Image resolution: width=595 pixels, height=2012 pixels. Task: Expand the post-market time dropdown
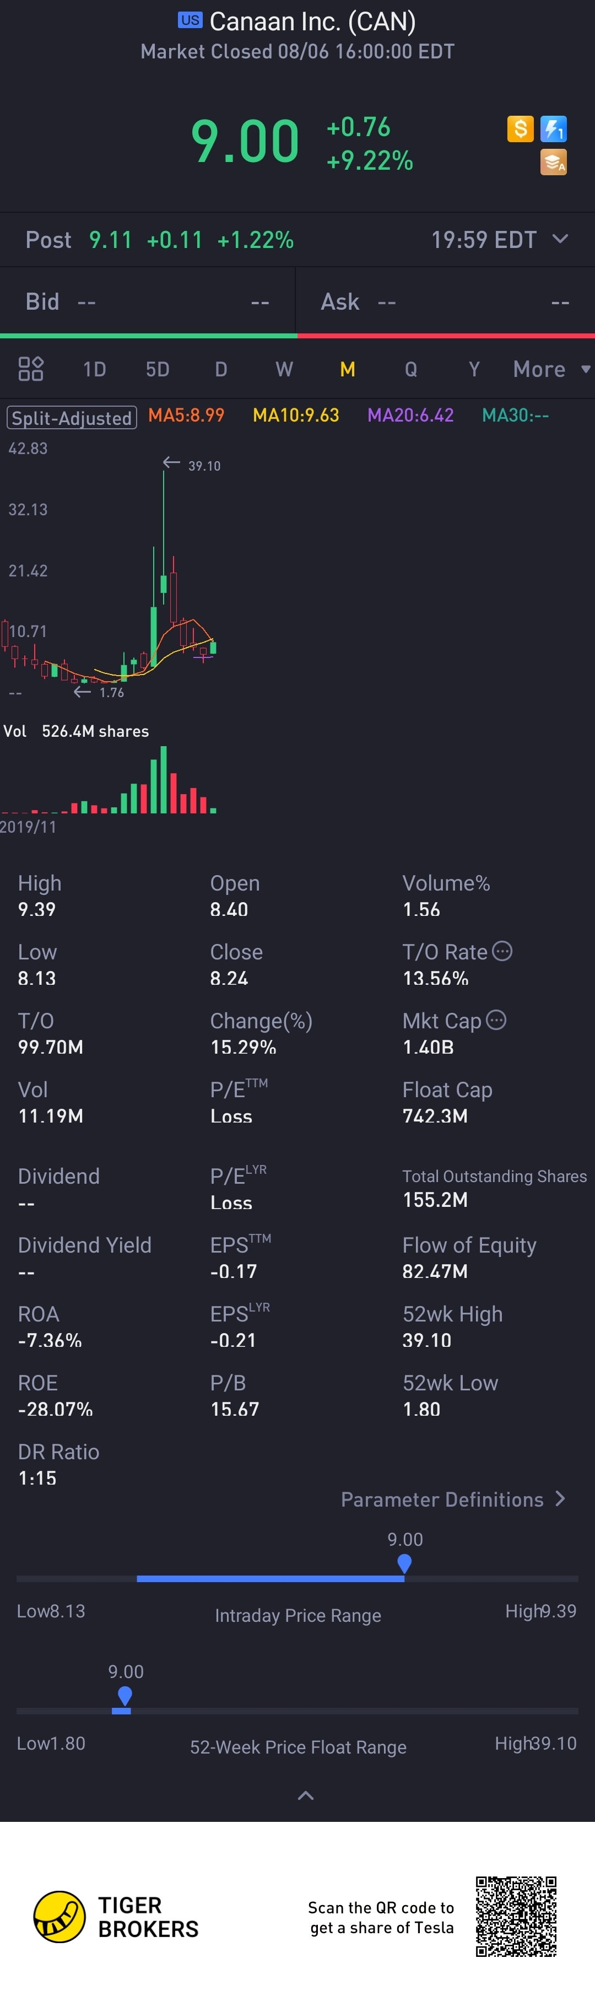point(560,238)
